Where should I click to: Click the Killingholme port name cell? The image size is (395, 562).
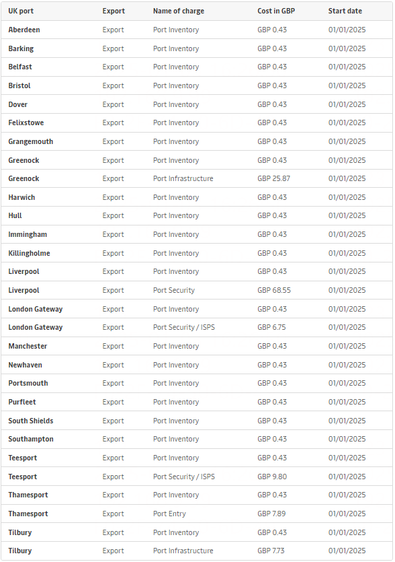[x=29, y=253]
